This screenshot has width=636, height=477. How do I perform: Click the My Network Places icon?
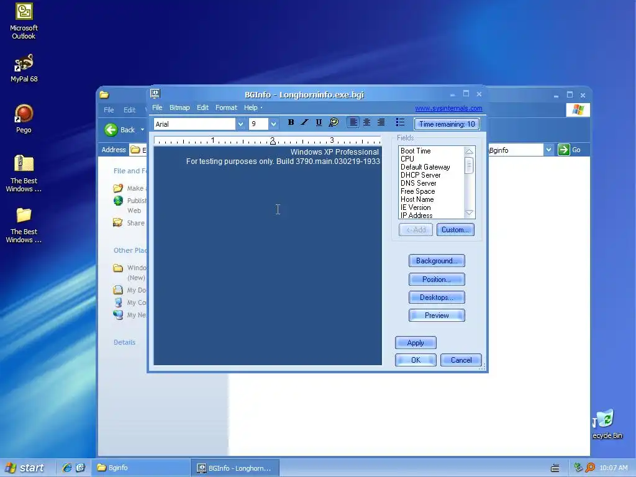coord(118,315)
